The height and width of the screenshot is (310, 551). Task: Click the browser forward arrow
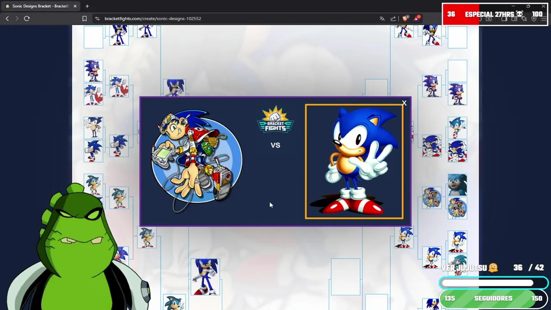click(17, 19)
